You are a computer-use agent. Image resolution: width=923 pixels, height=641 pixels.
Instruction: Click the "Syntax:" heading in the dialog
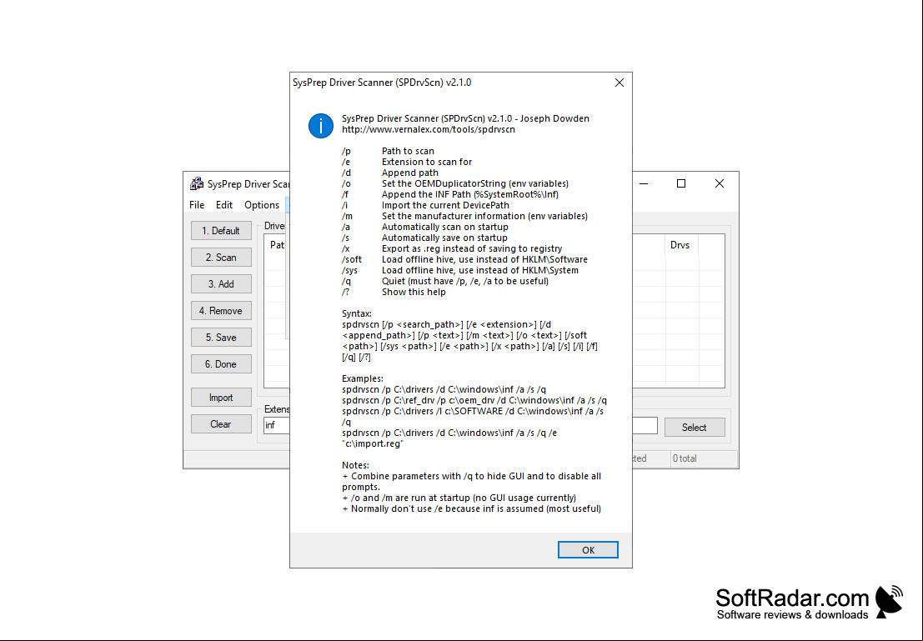click(x=357, y=313)
